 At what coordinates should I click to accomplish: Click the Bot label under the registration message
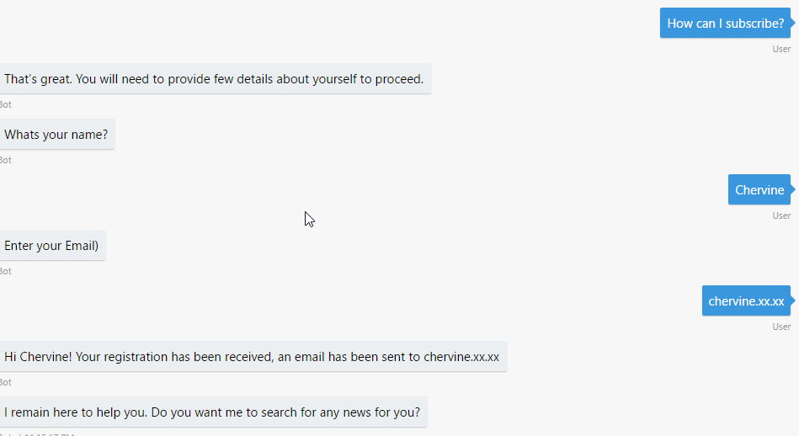tap(5, 382)
